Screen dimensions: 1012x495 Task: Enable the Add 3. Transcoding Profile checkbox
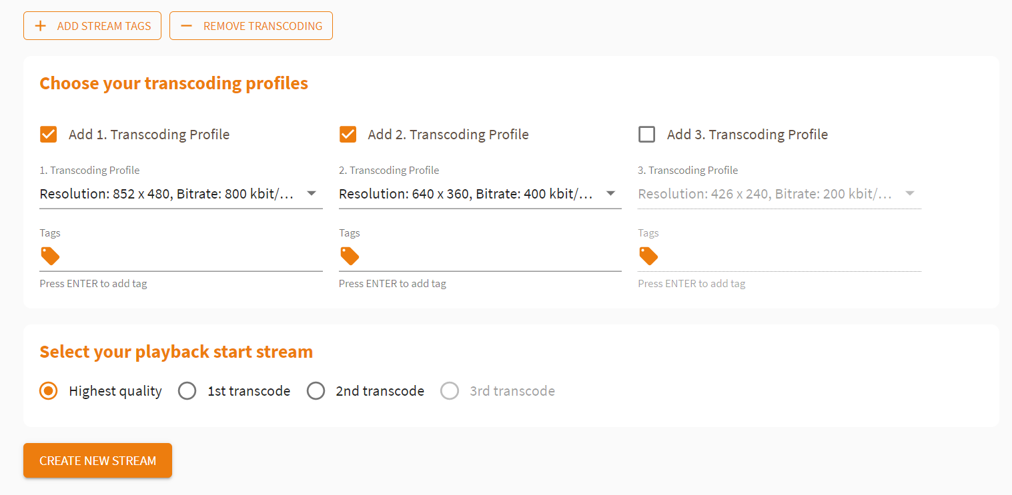(646, 134)
